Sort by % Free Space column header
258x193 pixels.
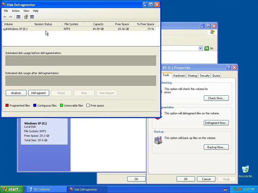pyautogui.click(x=143, y=24)
